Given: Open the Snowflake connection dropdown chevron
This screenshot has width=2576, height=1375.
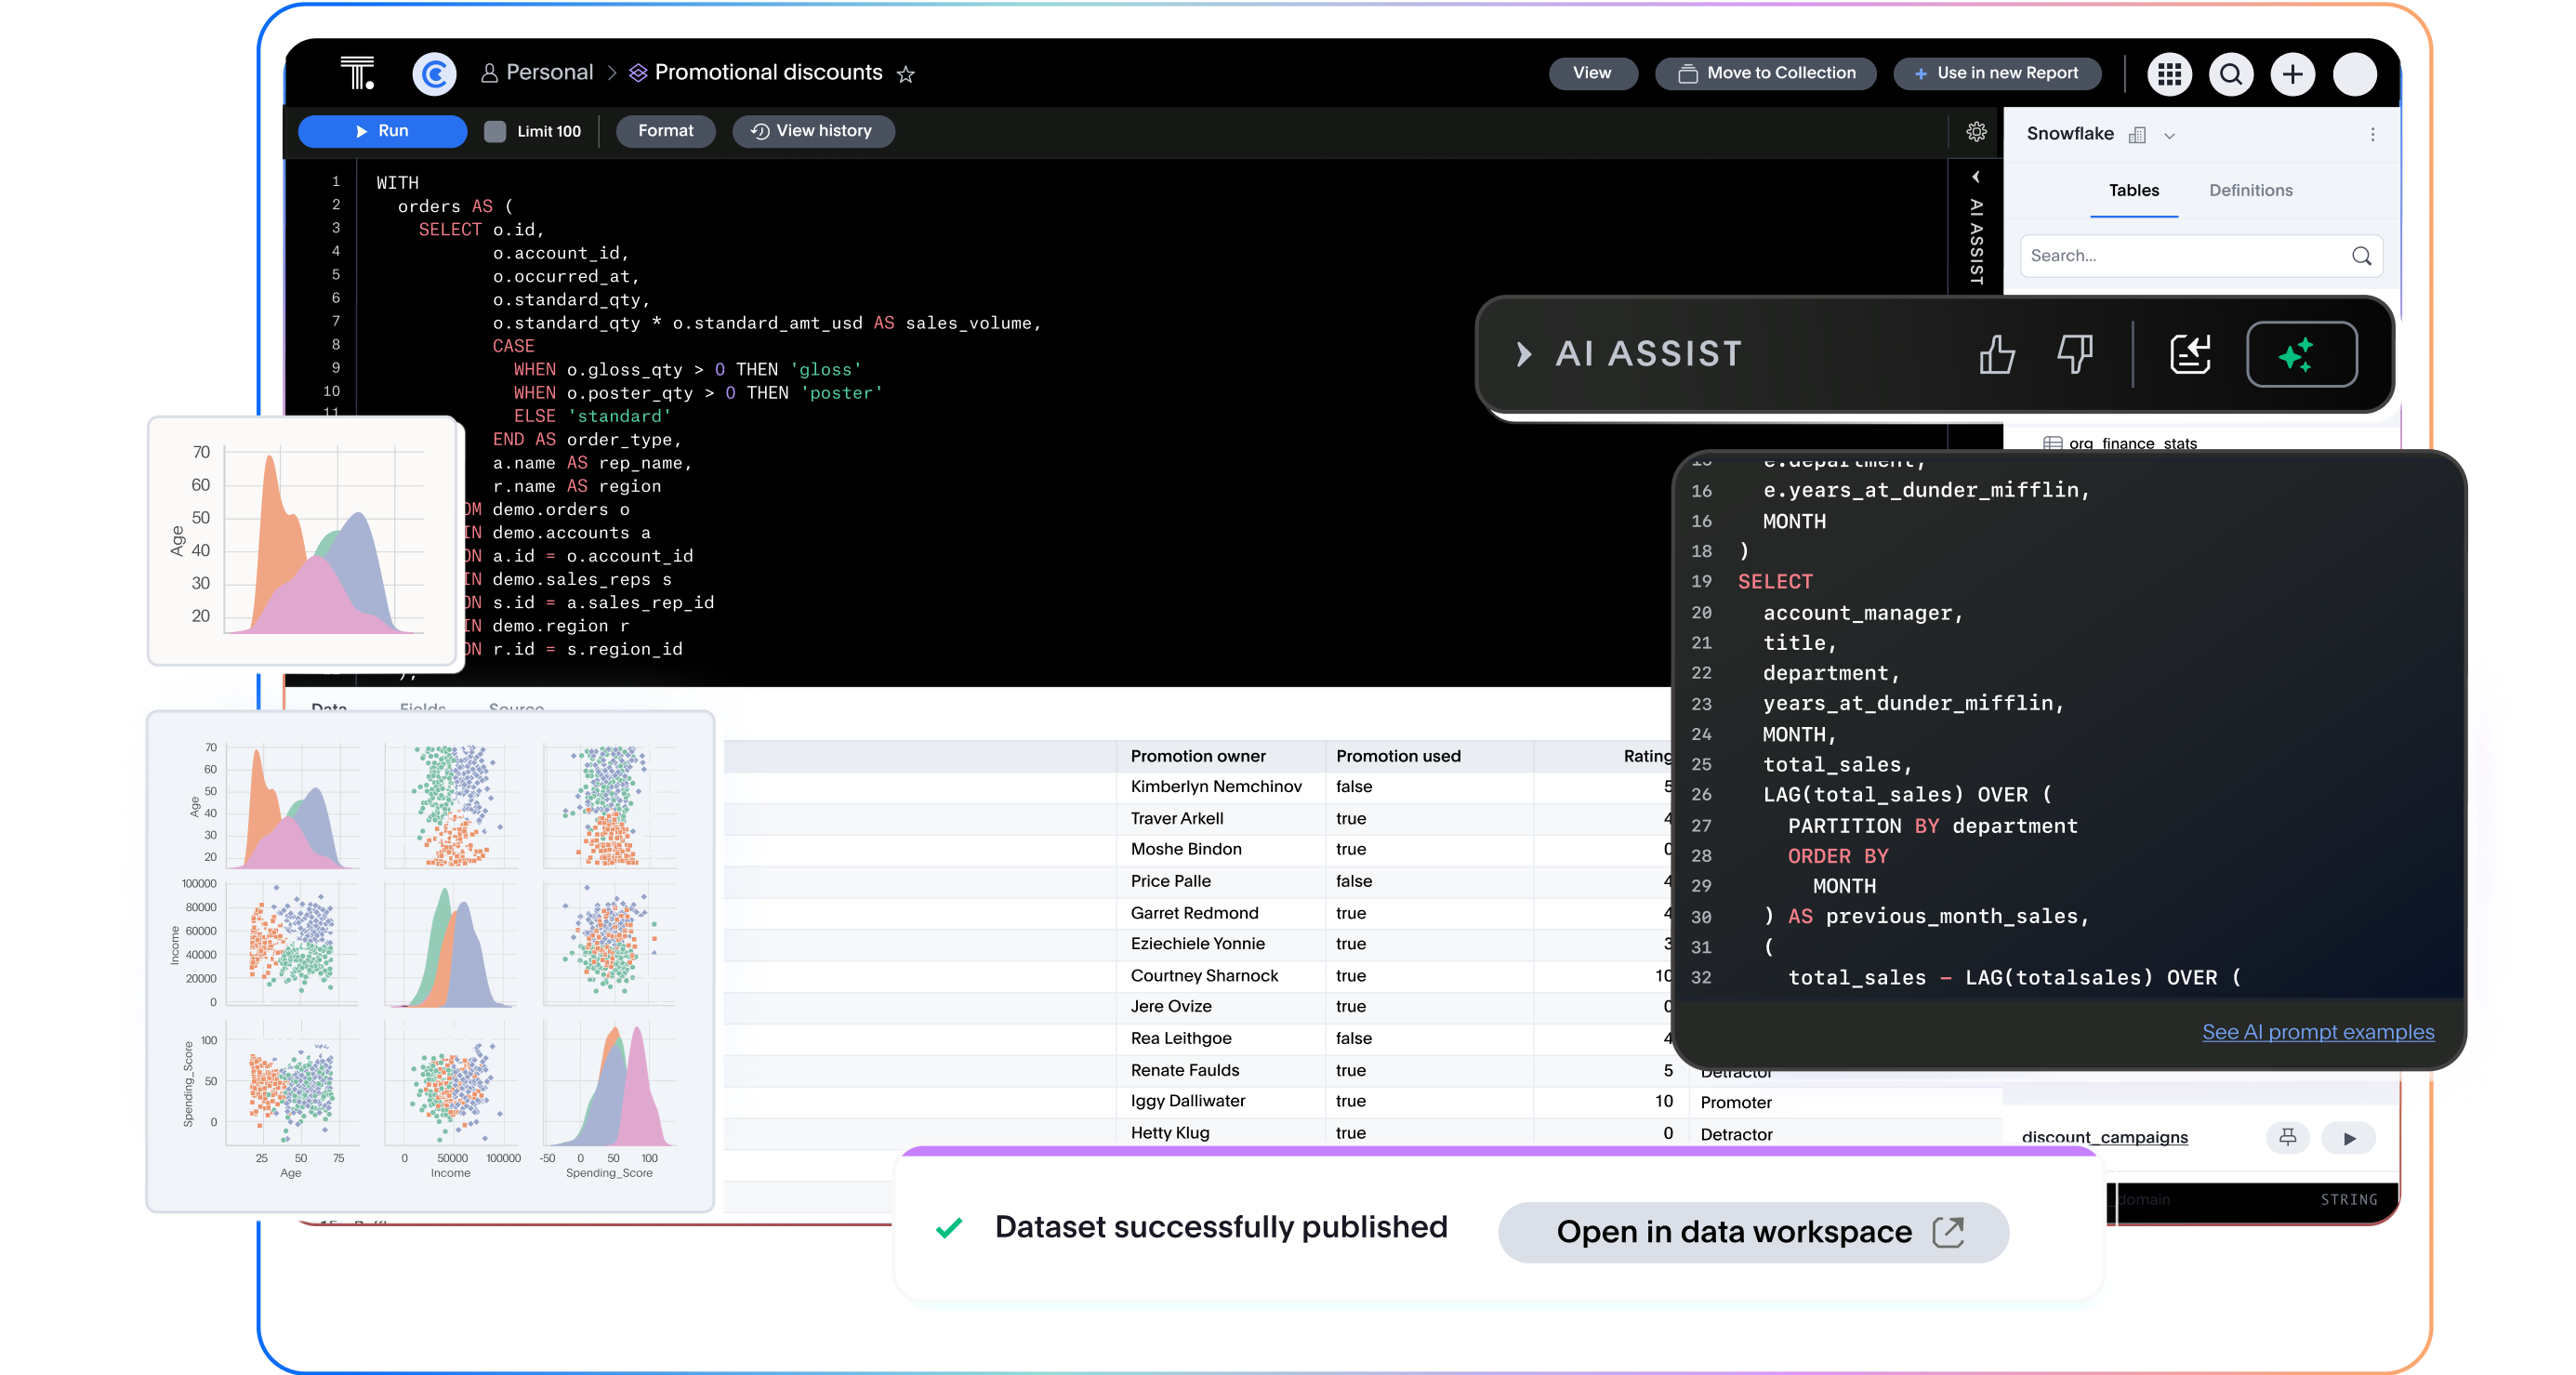Looking at the screenshot, I should (x=2169, y=134).
